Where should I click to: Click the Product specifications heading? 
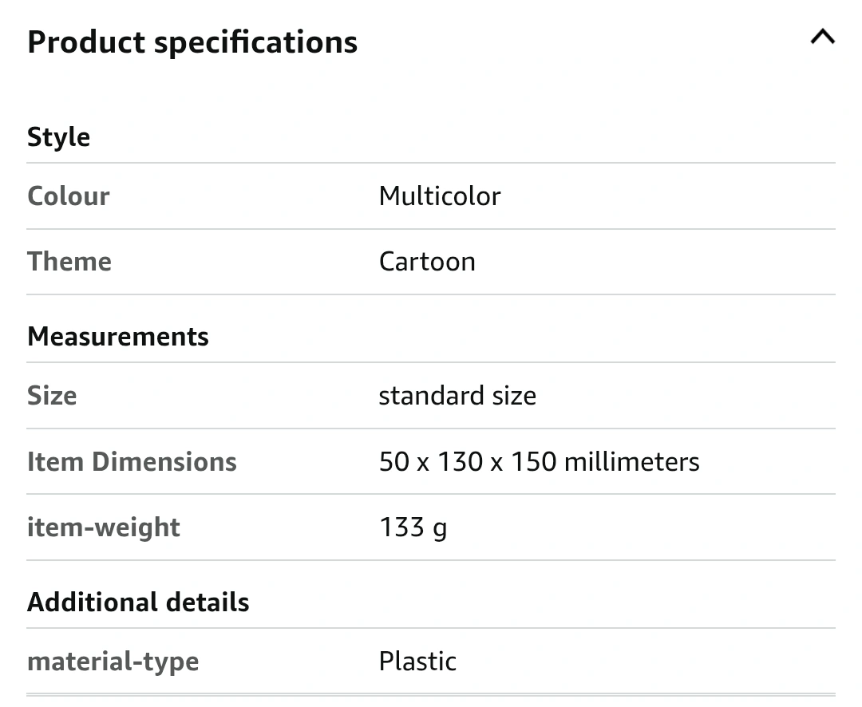(x=192, y=41)
